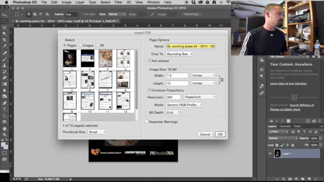324x182 pixels.
Task: Open the Height units dropdown
Action: 203,83
